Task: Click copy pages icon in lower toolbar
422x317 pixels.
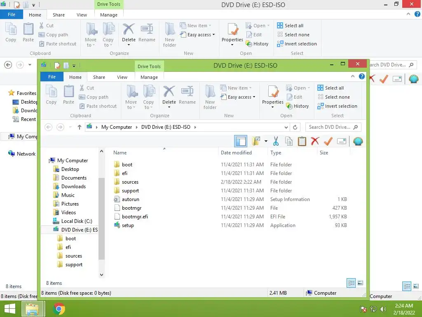Action: 289,141
